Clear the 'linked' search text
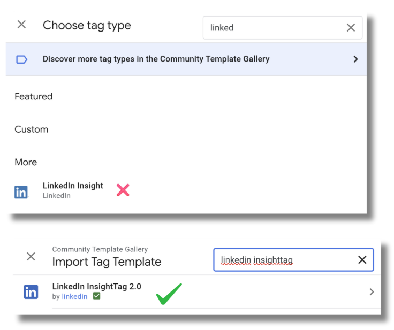 351,28
